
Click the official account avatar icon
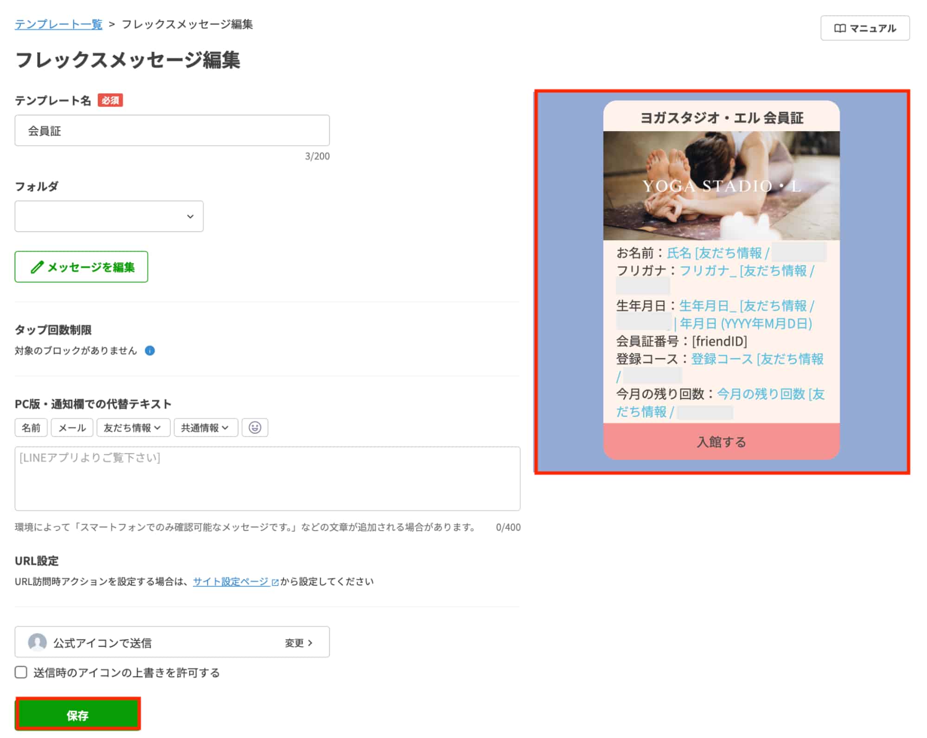pos(37,643)
